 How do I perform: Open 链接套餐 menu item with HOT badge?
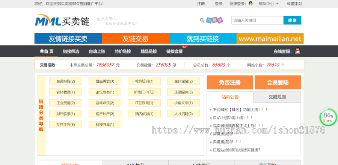tap(174, 51)
